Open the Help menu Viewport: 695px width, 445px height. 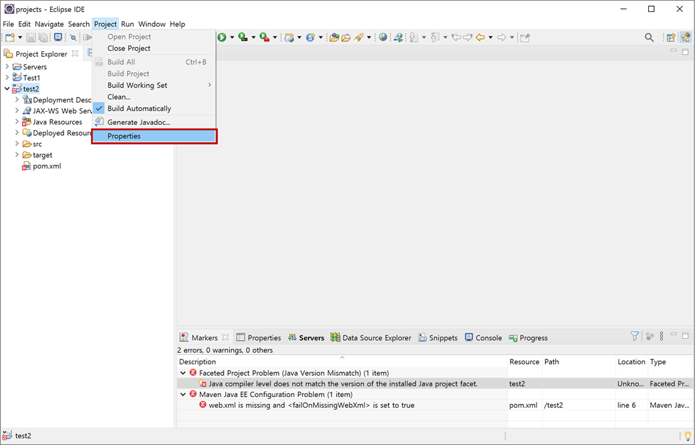pos(177,24)
